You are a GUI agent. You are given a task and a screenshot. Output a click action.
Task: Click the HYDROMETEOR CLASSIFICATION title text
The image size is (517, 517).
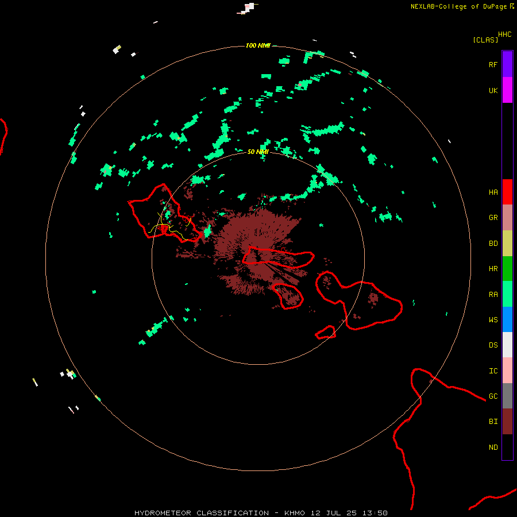pyautogui.click(x=202, y=513)
